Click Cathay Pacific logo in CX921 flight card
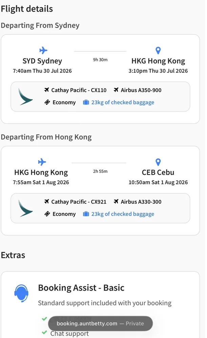This screenshot has height=338, width=207. click(25, 209)
